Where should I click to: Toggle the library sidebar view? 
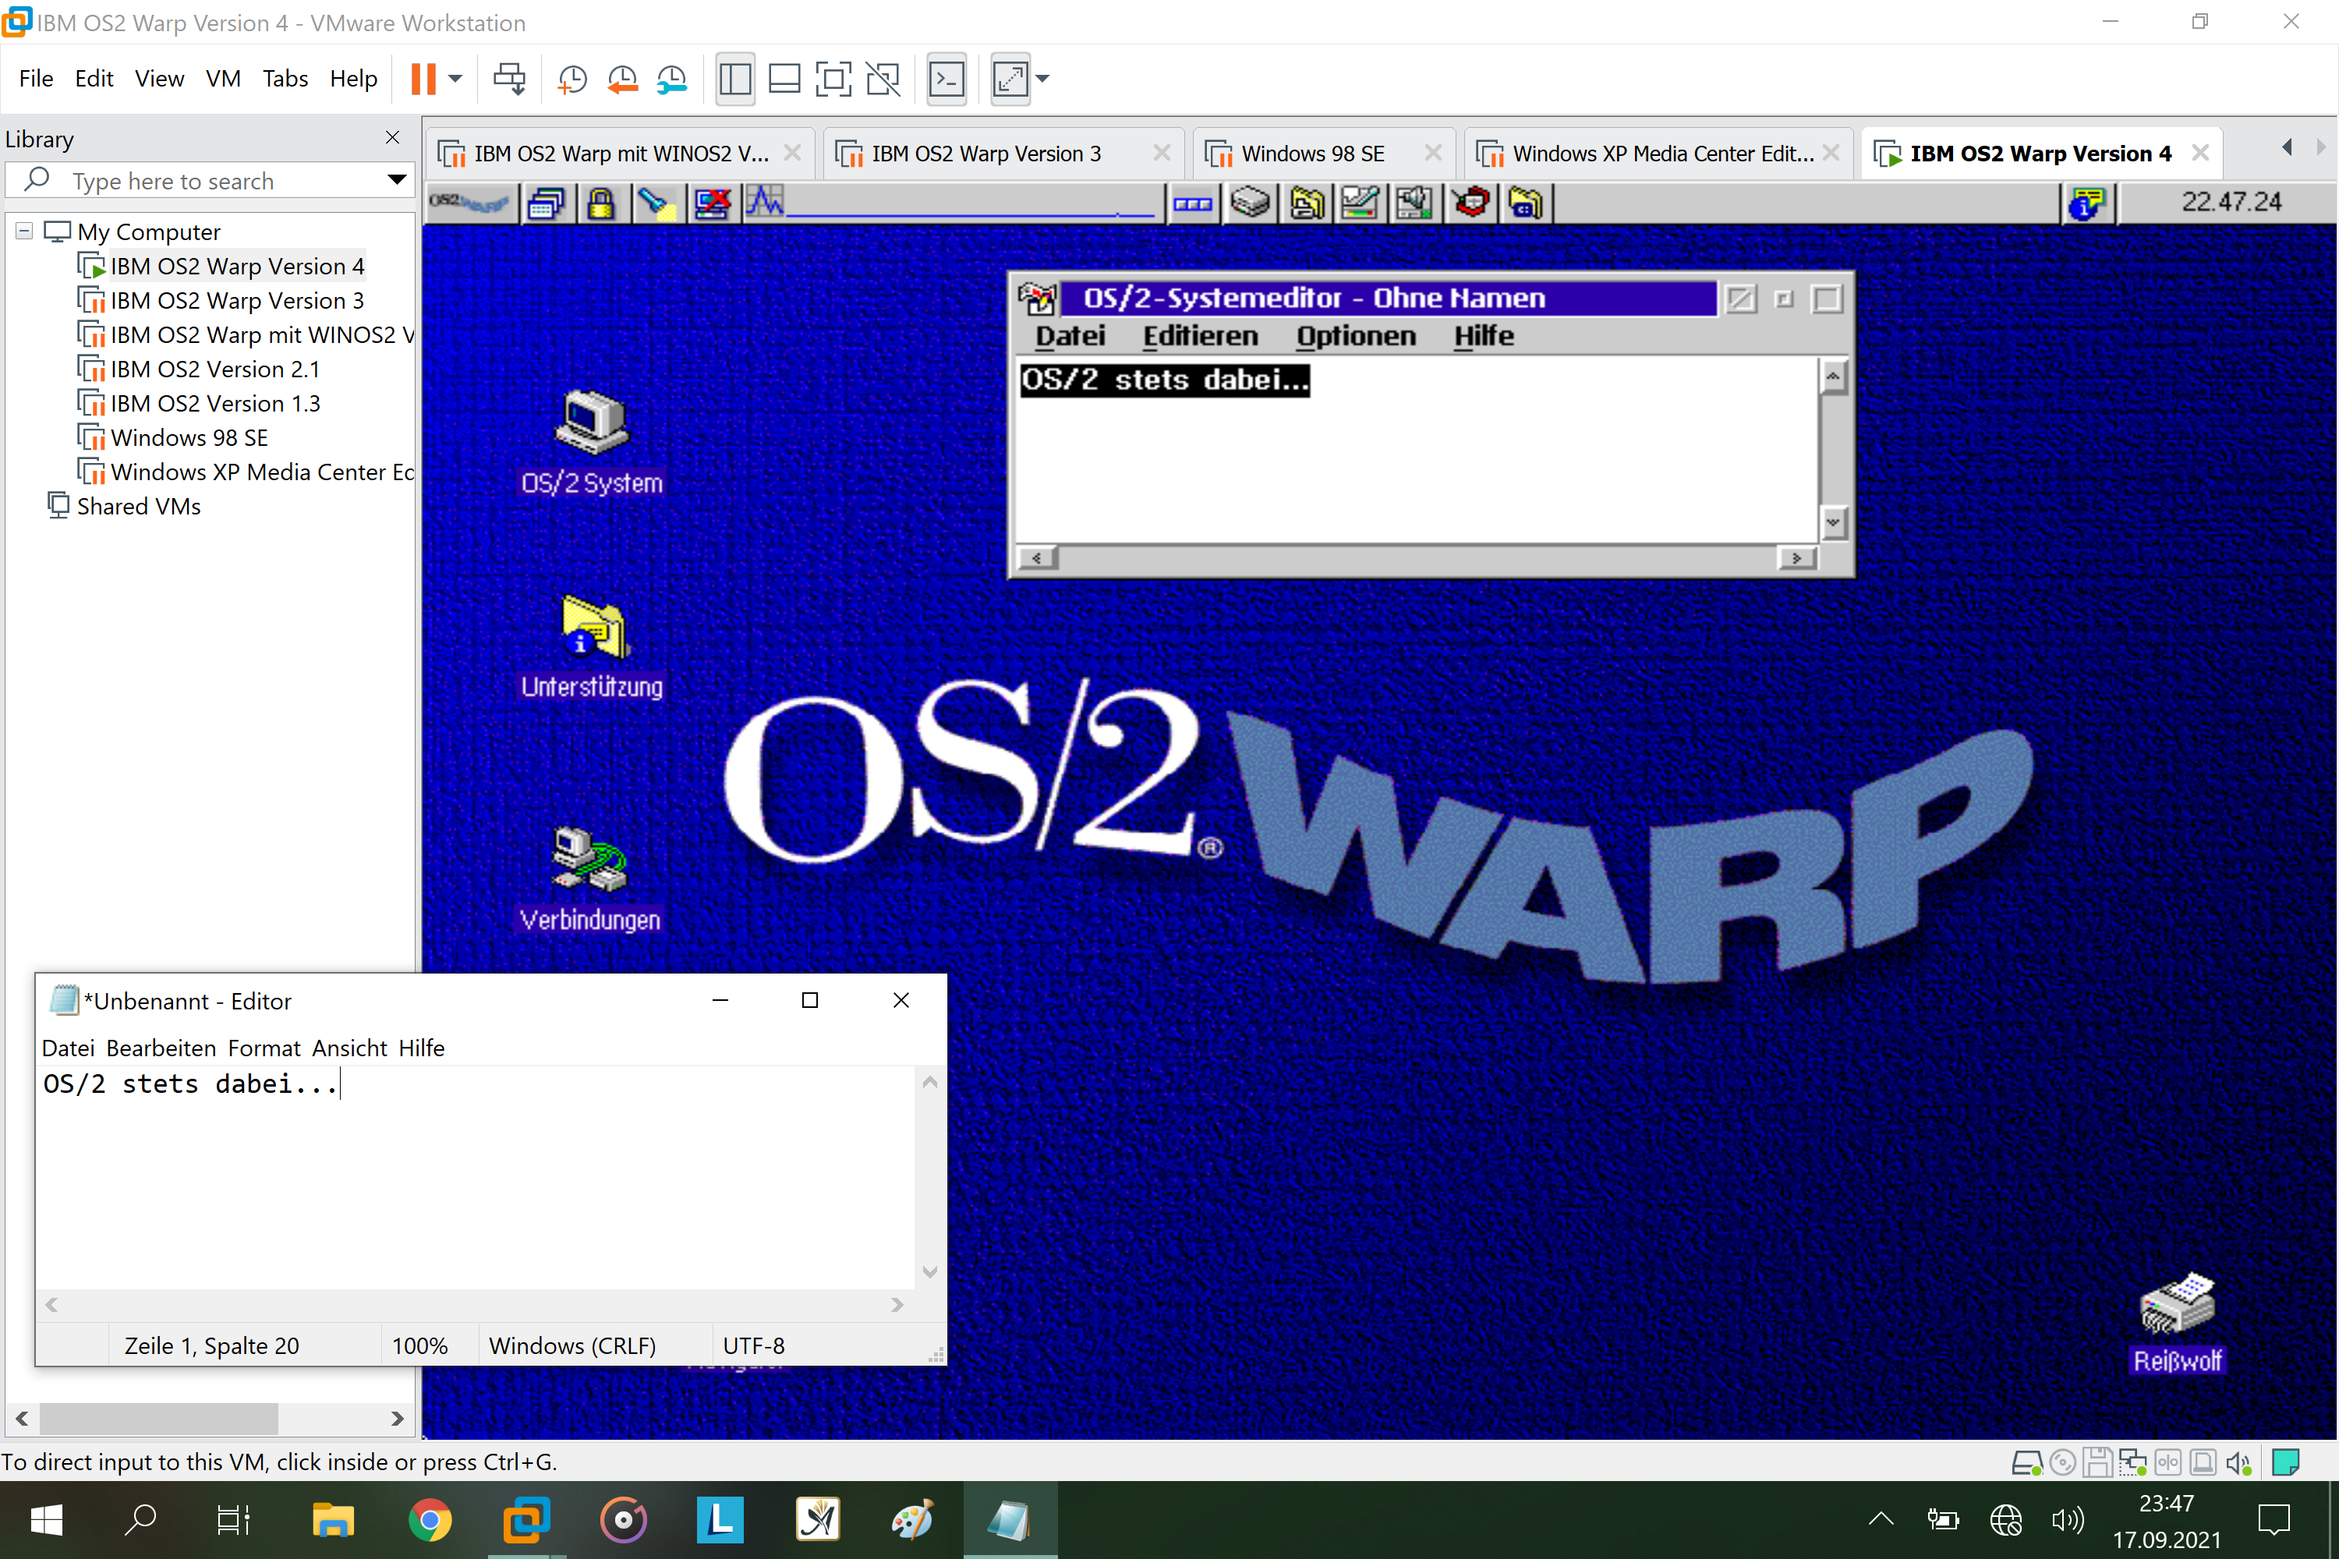[735, 79]
